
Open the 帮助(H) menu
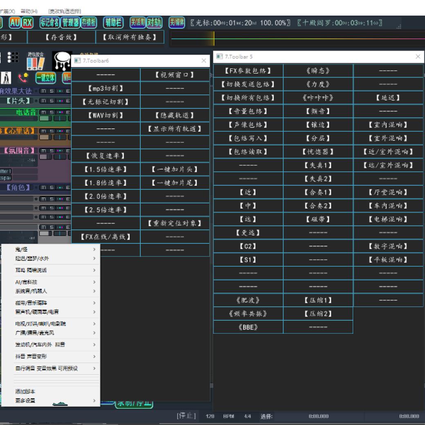(x=29, y=11)
